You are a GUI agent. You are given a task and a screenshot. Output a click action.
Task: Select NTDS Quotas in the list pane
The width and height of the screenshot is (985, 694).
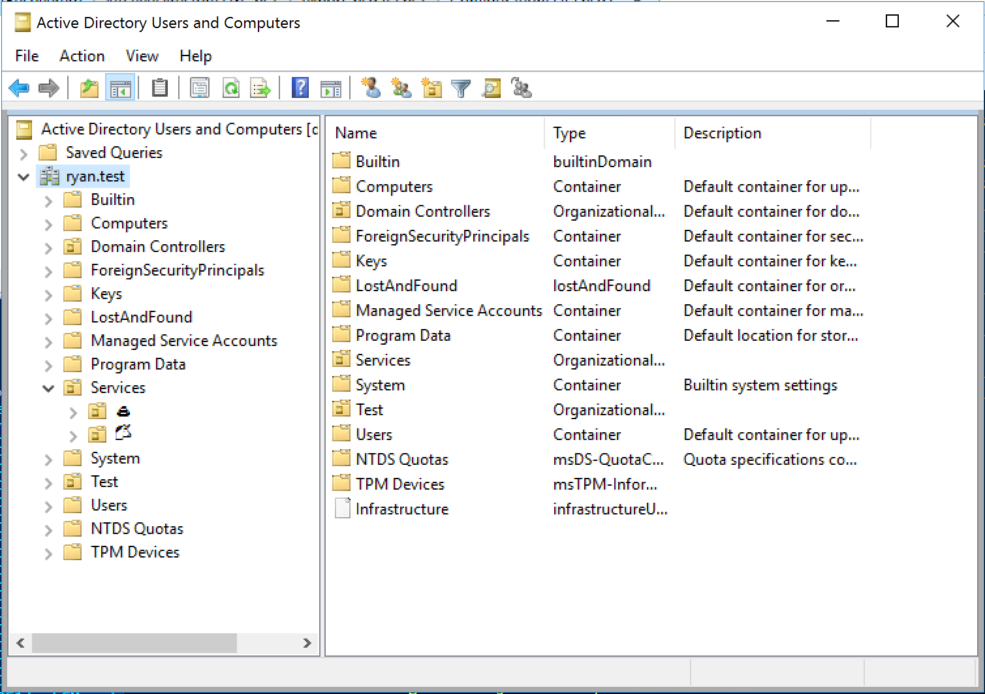402,459
